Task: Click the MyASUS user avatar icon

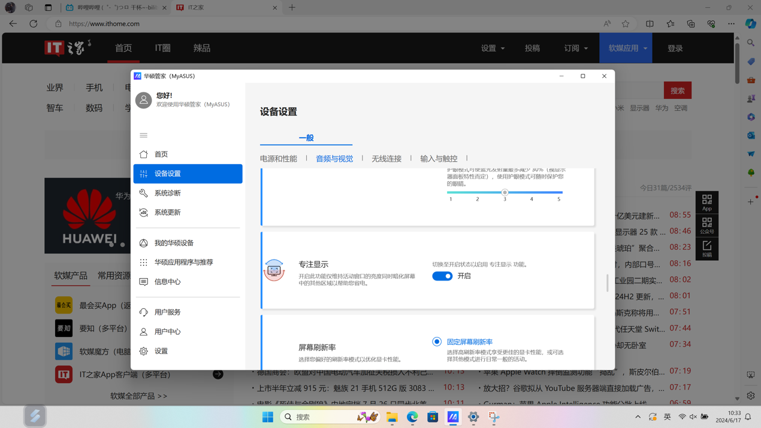Action: 144,100
